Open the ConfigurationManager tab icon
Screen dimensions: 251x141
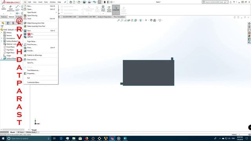[x=13, y=23]
